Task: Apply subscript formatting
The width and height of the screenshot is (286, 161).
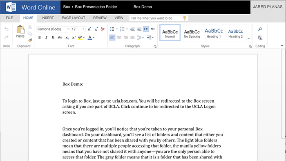Action: (67, 38)
